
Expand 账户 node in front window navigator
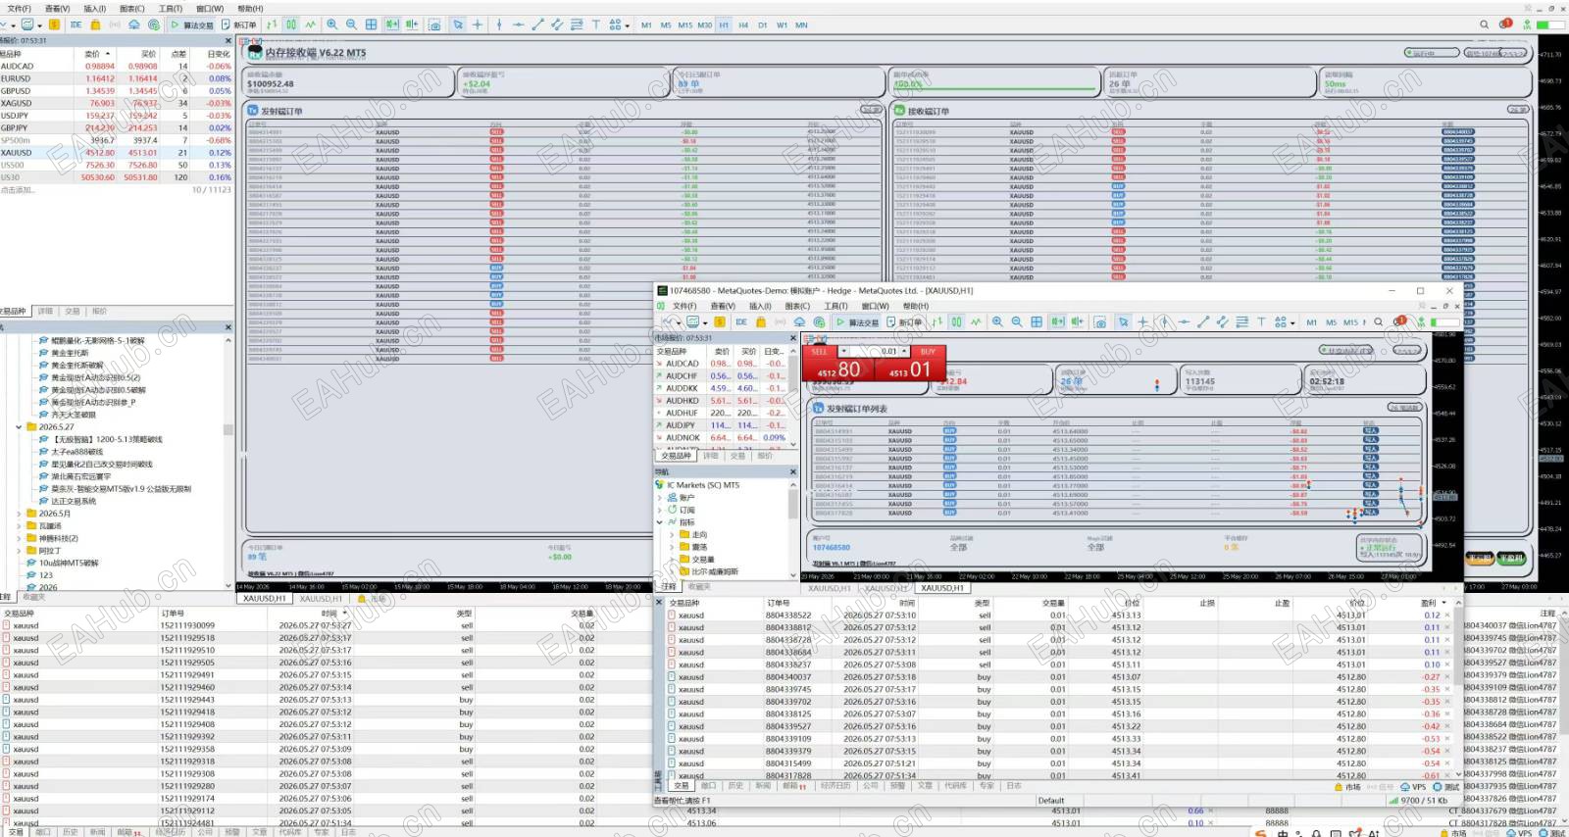pos(660,498)
